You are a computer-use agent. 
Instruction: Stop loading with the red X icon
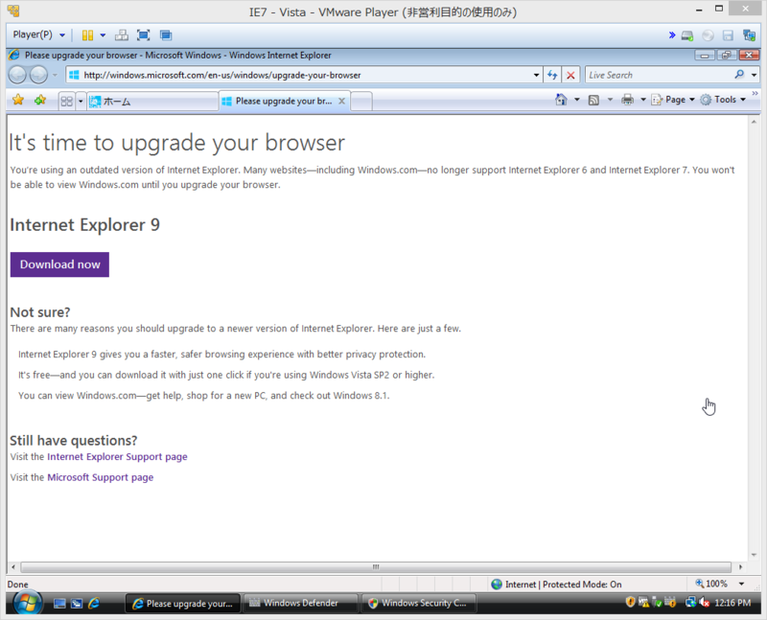pyautogui.click(x=570, y=75)
